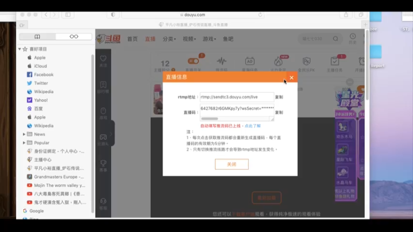The image size is (413, 232).
Task: Show the tab overview in Safari
Action: coord(361,15)
